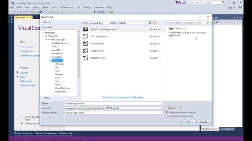Image resolution: width=252 pixels, height=141 pixels.
Task: Select the MFC Application template icon
Action: tap(85, 36)
